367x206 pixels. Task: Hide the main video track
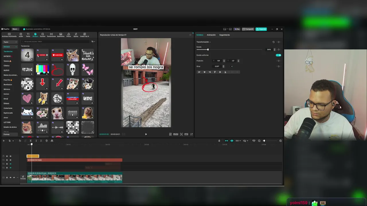11,177
